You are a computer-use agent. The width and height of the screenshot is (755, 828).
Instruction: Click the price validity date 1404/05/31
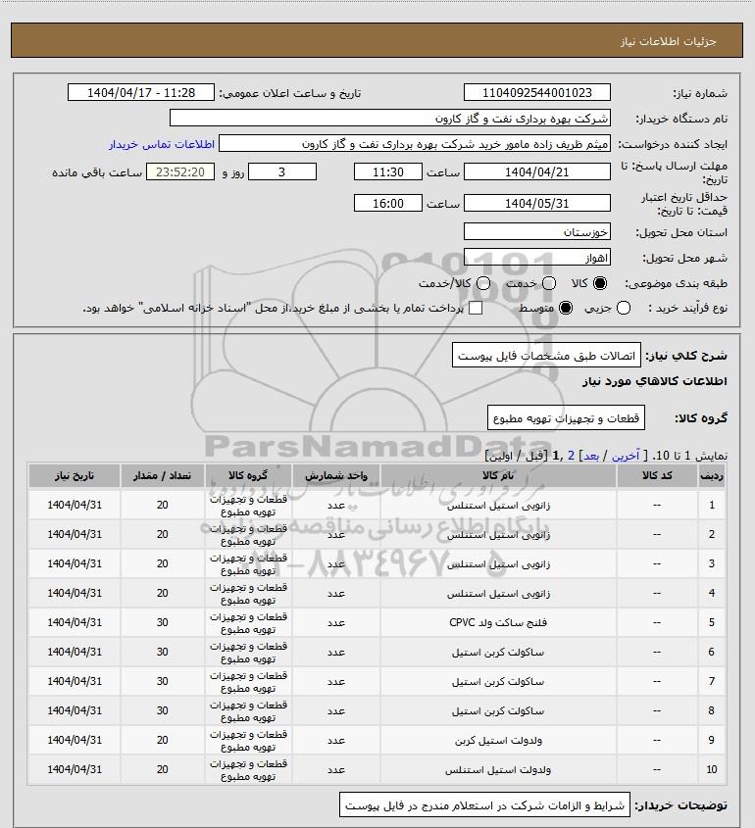(536, 203)
